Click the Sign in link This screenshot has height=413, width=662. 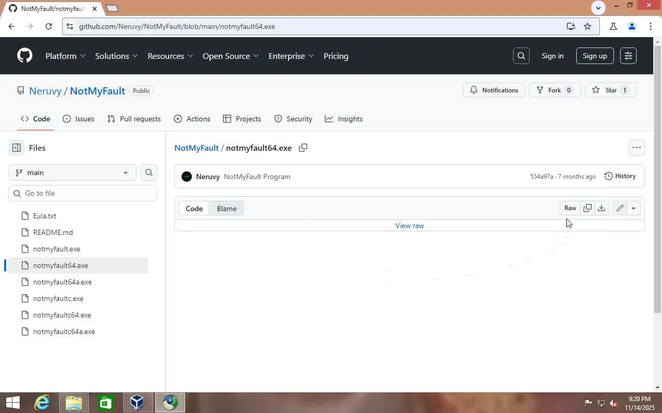pos(552,56)
